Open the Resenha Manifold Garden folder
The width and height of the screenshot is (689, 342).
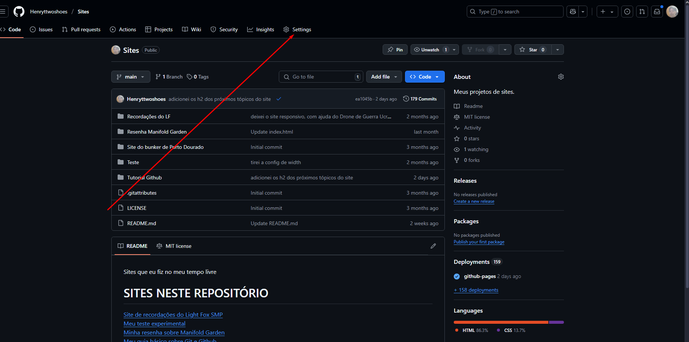tap(157, 132)
